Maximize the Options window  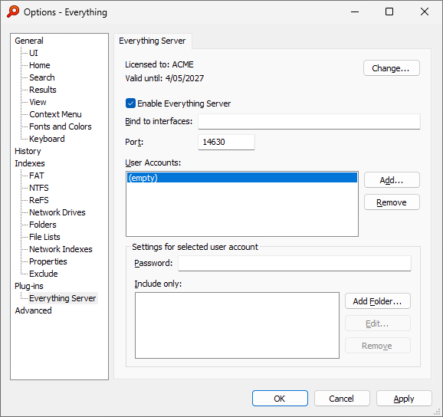click(x=389, y=11)
